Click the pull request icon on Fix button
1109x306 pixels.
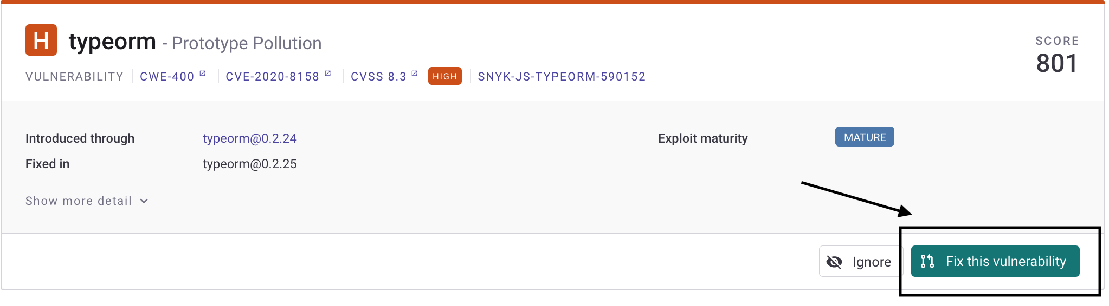coord(927,261)
